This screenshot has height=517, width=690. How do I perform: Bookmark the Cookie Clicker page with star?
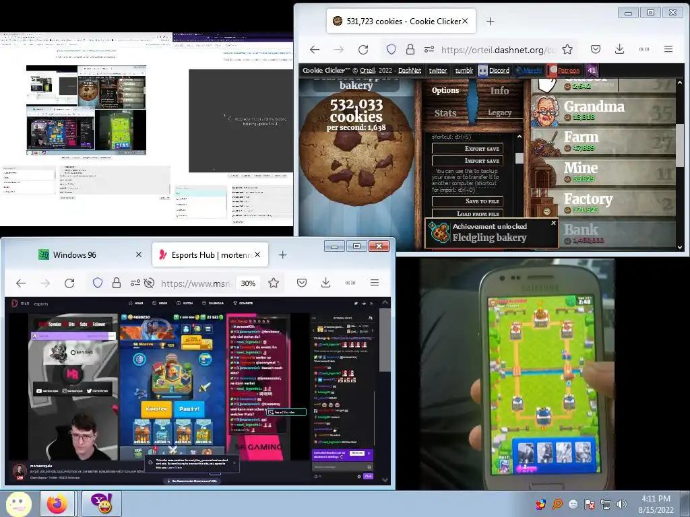click(x=567, y=49)
